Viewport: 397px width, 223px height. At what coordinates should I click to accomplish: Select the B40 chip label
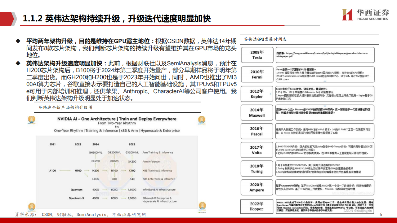coord(114,179)
